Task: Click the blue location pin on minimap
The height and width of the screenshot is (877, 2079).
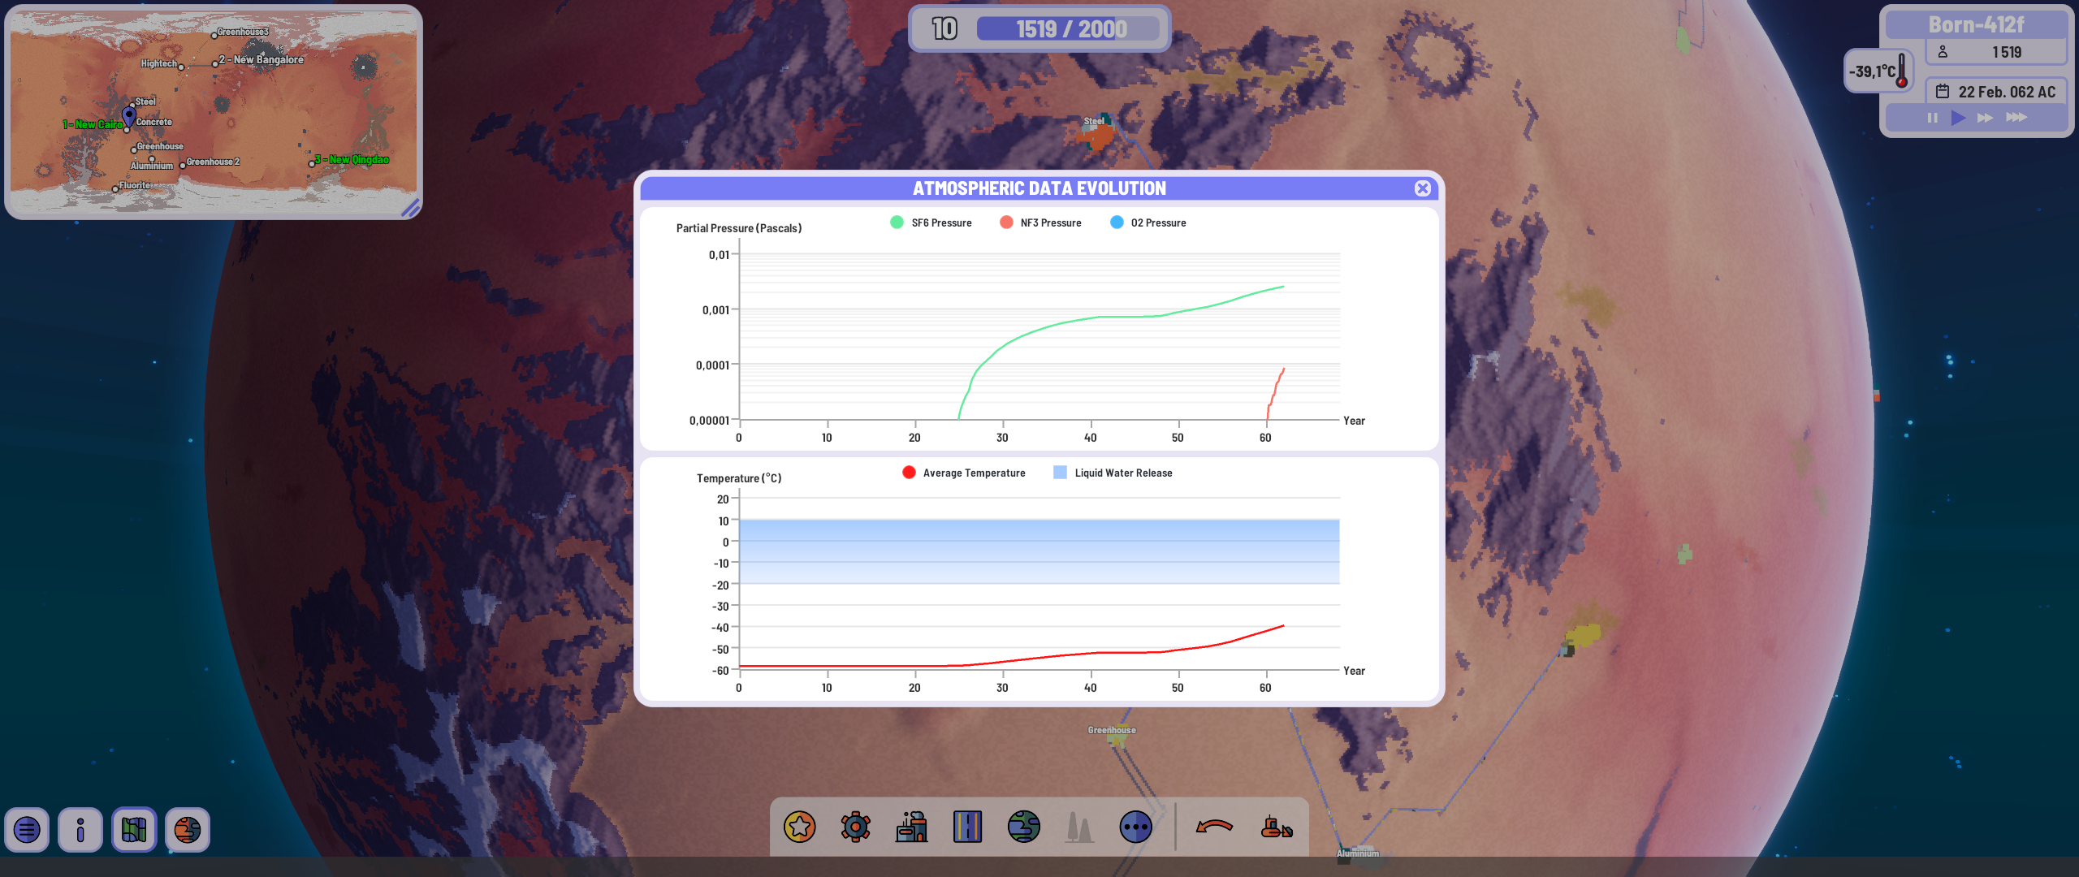Action: coord(128,115)
